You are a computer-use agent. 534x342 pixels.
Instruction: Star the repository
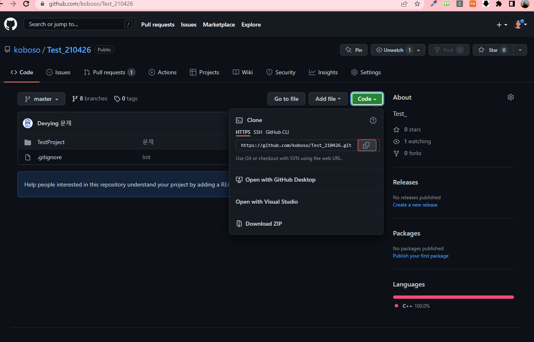point(493,50)
